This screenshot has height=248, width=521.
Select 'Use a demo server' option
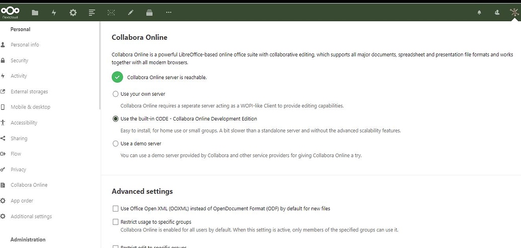[x=116, y=144]
